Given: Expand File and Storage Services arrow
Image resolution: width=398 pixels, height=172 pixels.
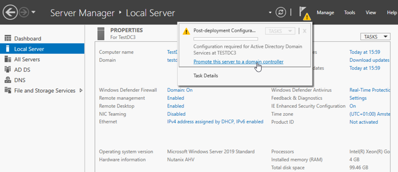Looking at the screenshot, I should point(81,90).
